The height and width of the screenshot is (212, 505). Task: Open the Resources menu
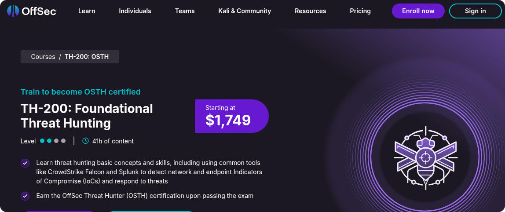(x=311, y=11)
